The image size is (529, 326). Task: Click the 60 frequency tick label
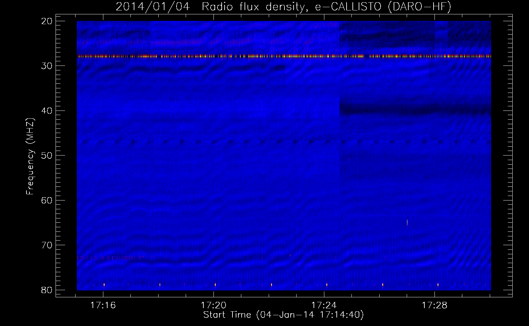tap(47, 200)
